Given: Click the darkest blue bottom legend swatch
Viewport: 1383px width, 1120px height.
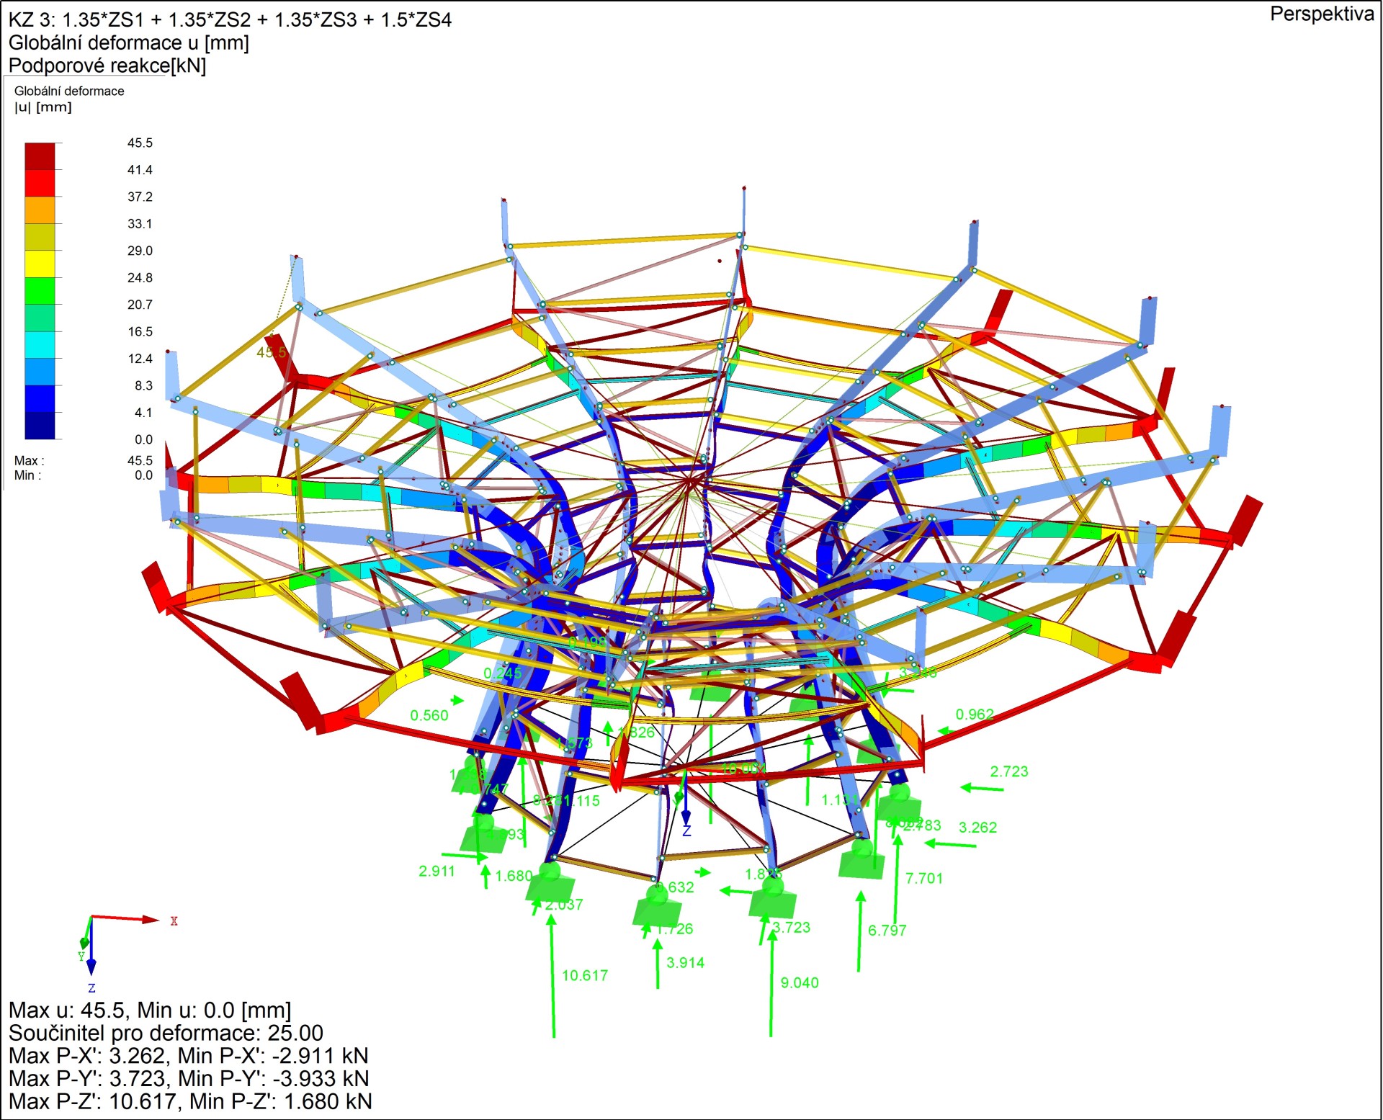Looking at the screenshot, I should click(x=40, y=425).
